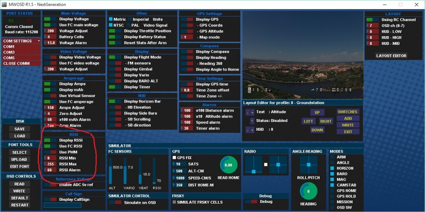
Task: Check the ARM mode box
Action: (x=332, y=157)
